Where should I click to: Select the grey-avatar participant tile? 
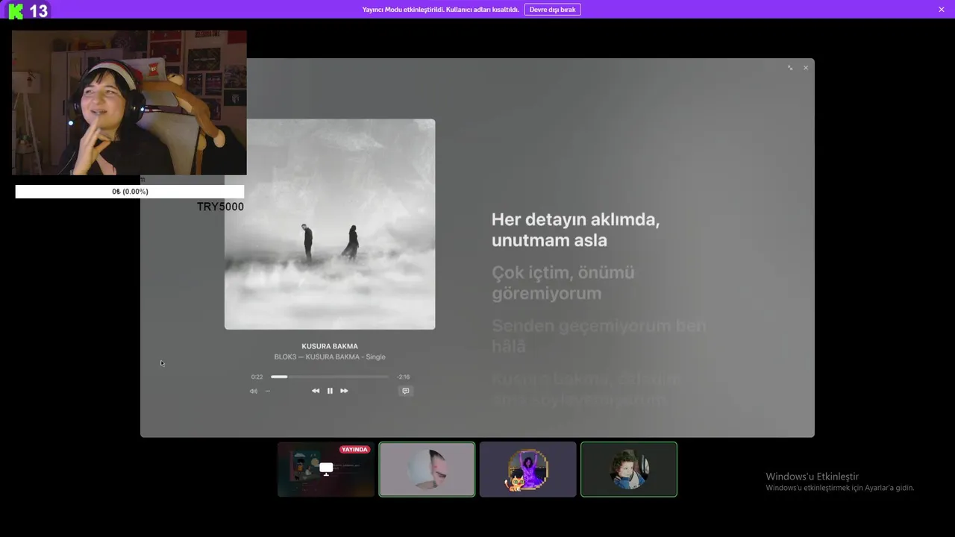click(x=427, y=469)
